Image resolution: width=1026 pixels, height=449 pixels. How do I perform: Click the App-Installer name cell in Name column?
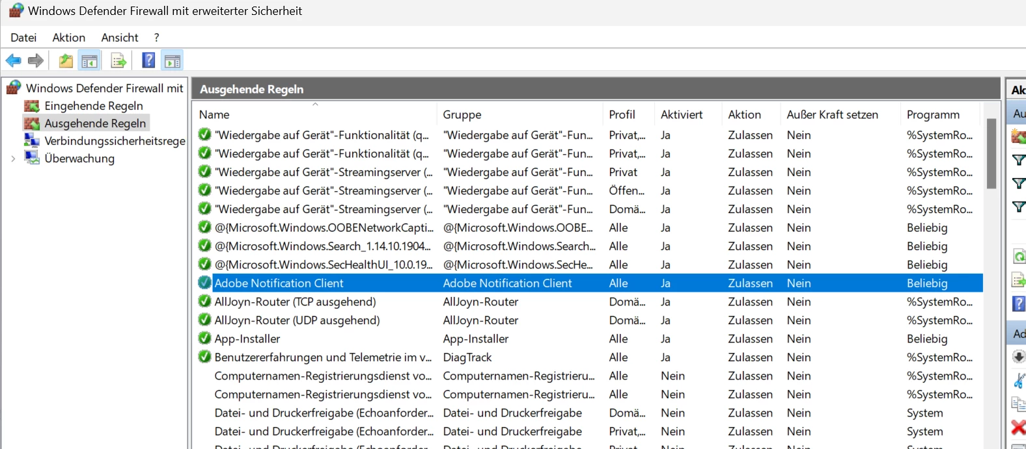[247, 339]
